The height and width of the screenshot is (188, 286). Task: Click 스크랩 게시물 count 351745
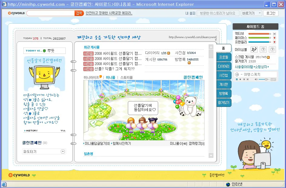coord(261,57)
